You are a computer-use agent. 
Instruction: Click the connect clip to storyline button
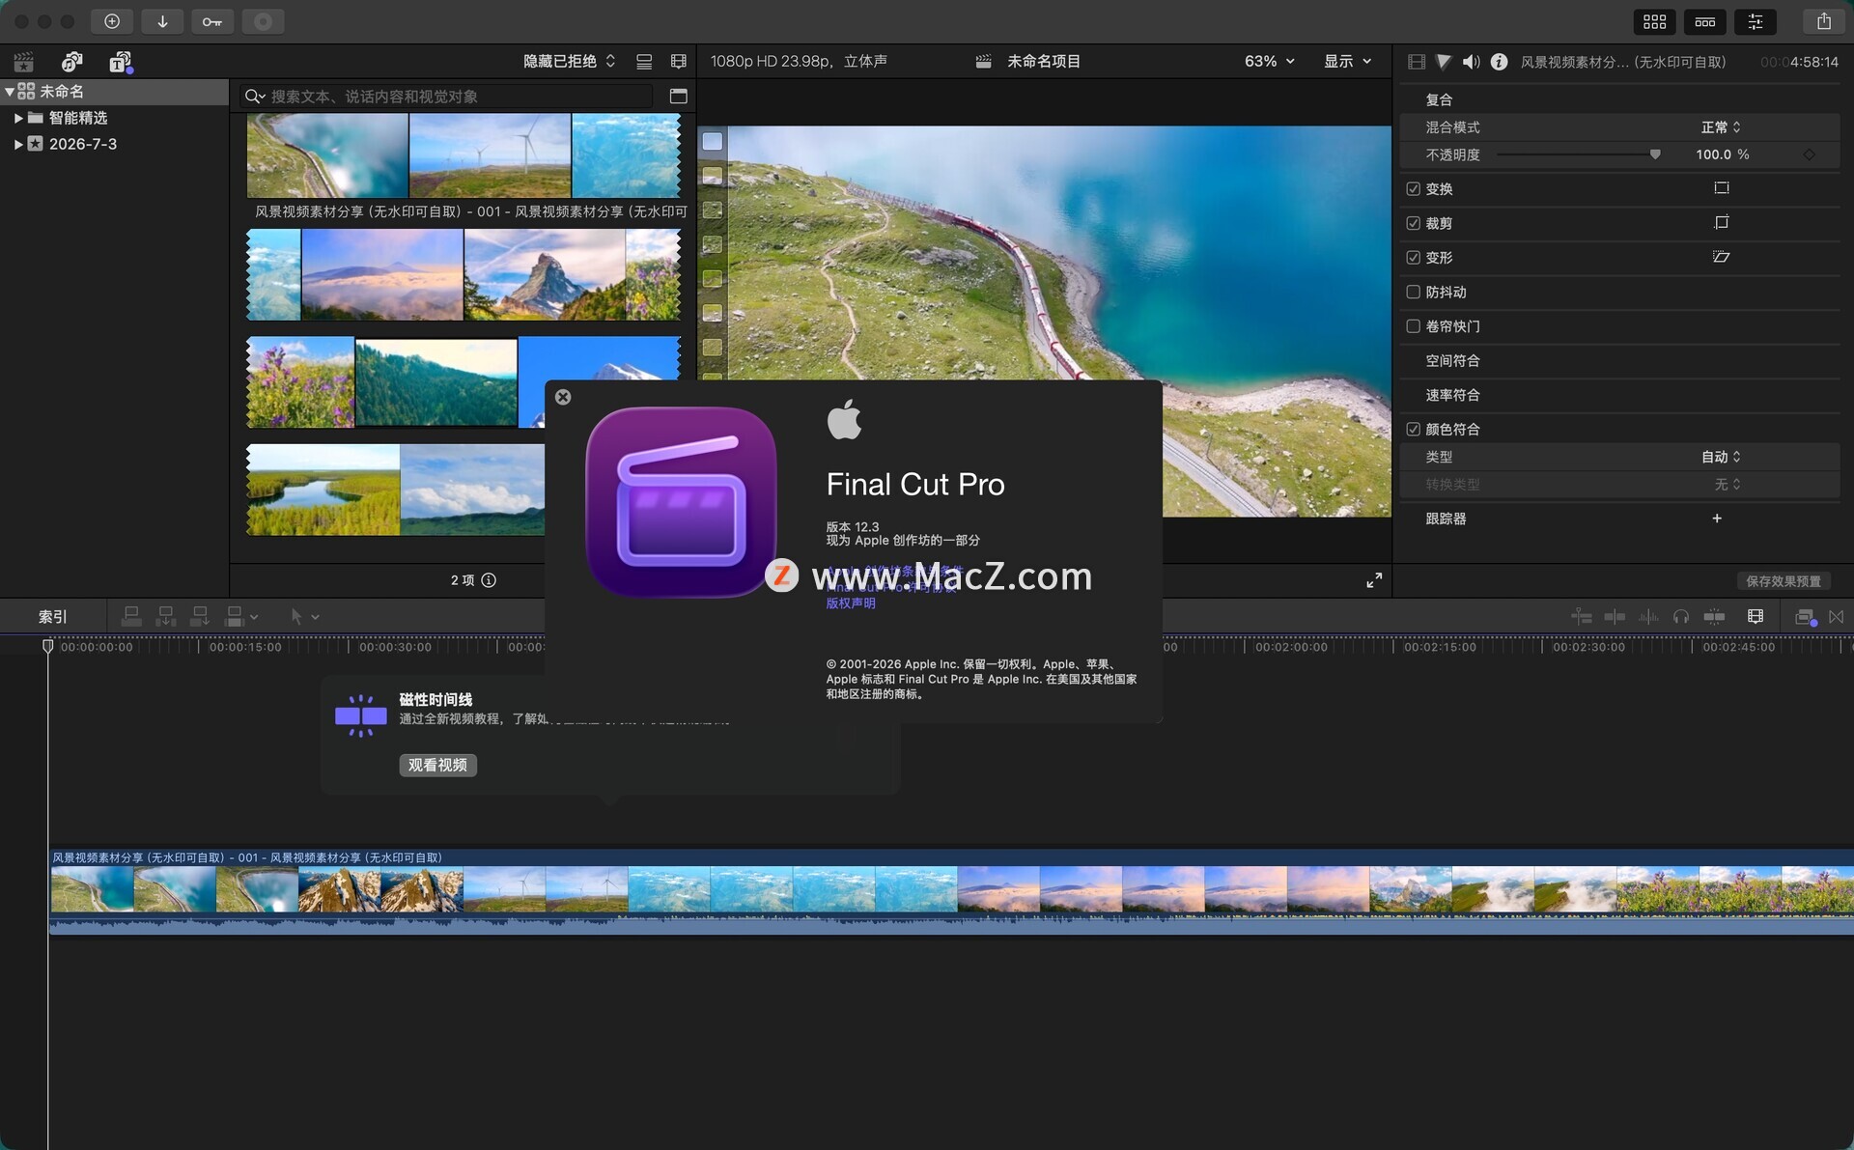pos(131,616)
